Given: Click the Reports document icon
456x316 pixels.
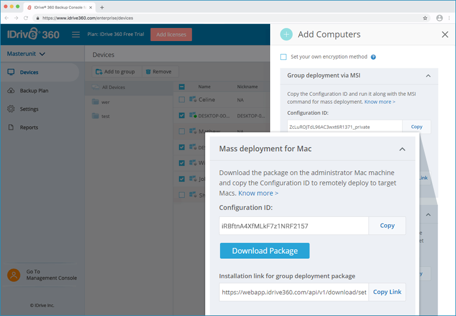Looking at the screenshot, I should click(11, 127).
